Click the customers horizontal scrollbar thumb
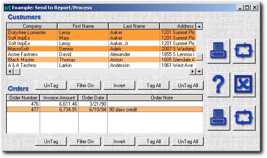This screenshot has width=267, height=158. (x=17, y=72)
